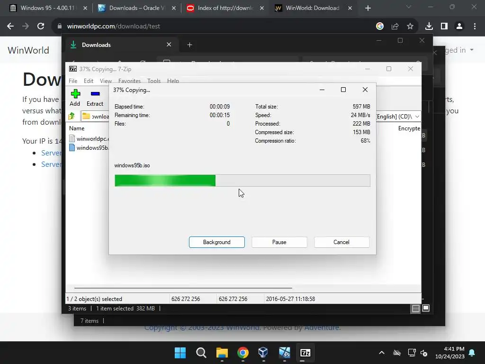Open Windows Search from the taskbar
485x364 pixels.
click(x=201, y=353)
